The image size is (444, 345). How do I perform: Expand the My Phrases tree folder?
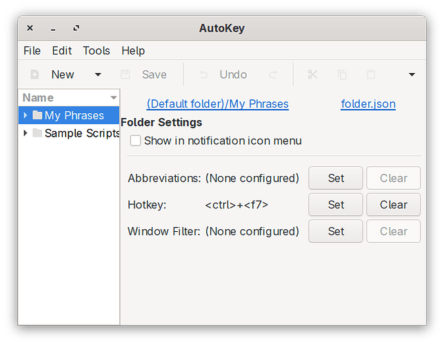pos(26,115)
